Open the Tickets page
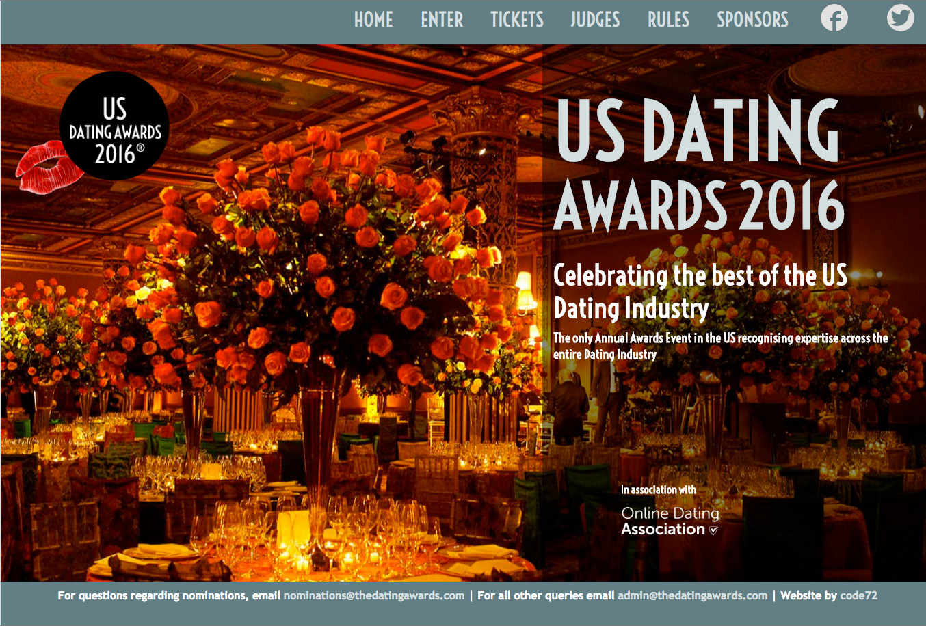Viewport: 926px width, 626px height. [517, 20]
